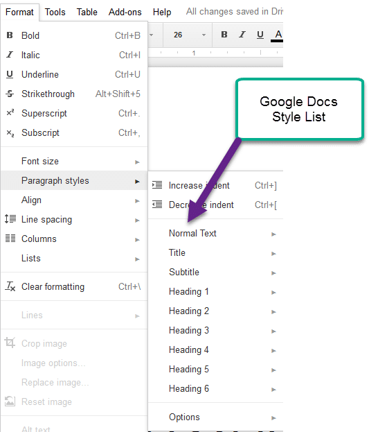Toggle Bold in the toolbar

tap(224, 35)
